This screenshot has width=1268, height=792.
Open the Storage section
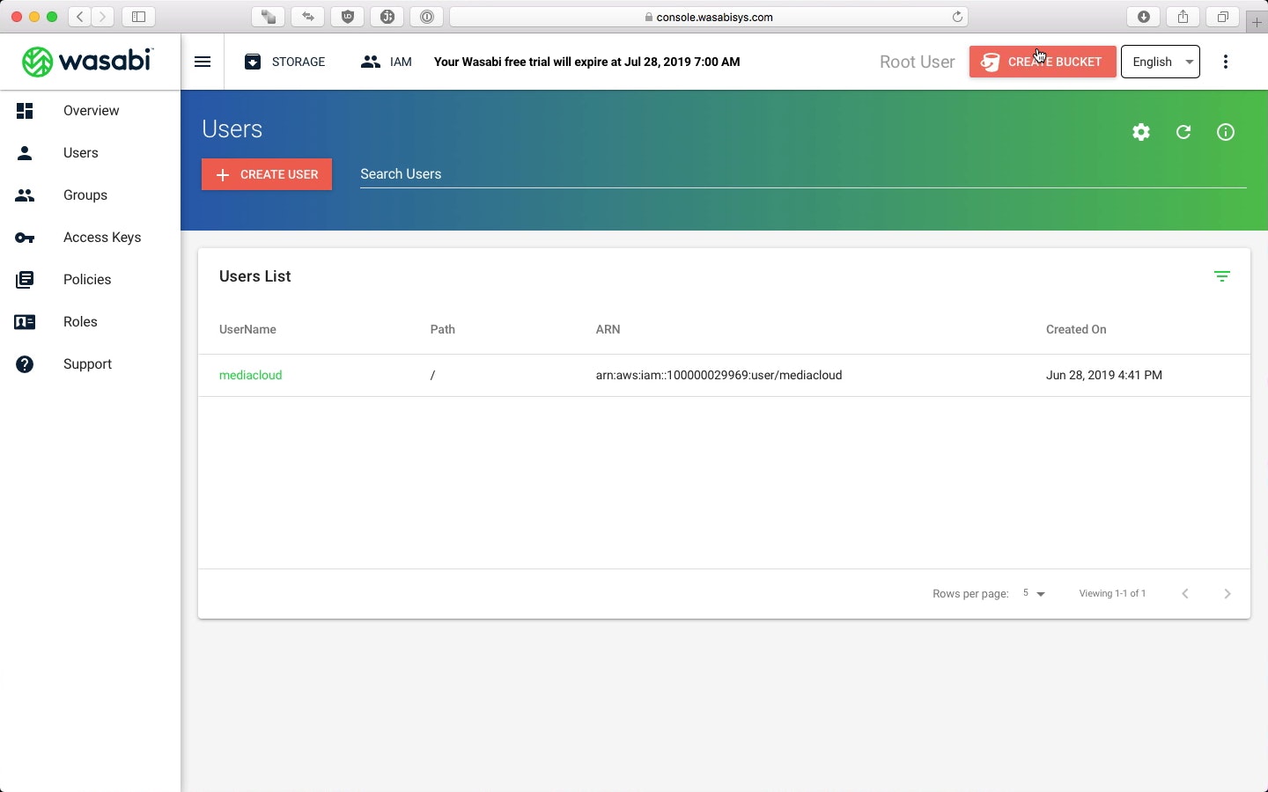coord(285,62)
